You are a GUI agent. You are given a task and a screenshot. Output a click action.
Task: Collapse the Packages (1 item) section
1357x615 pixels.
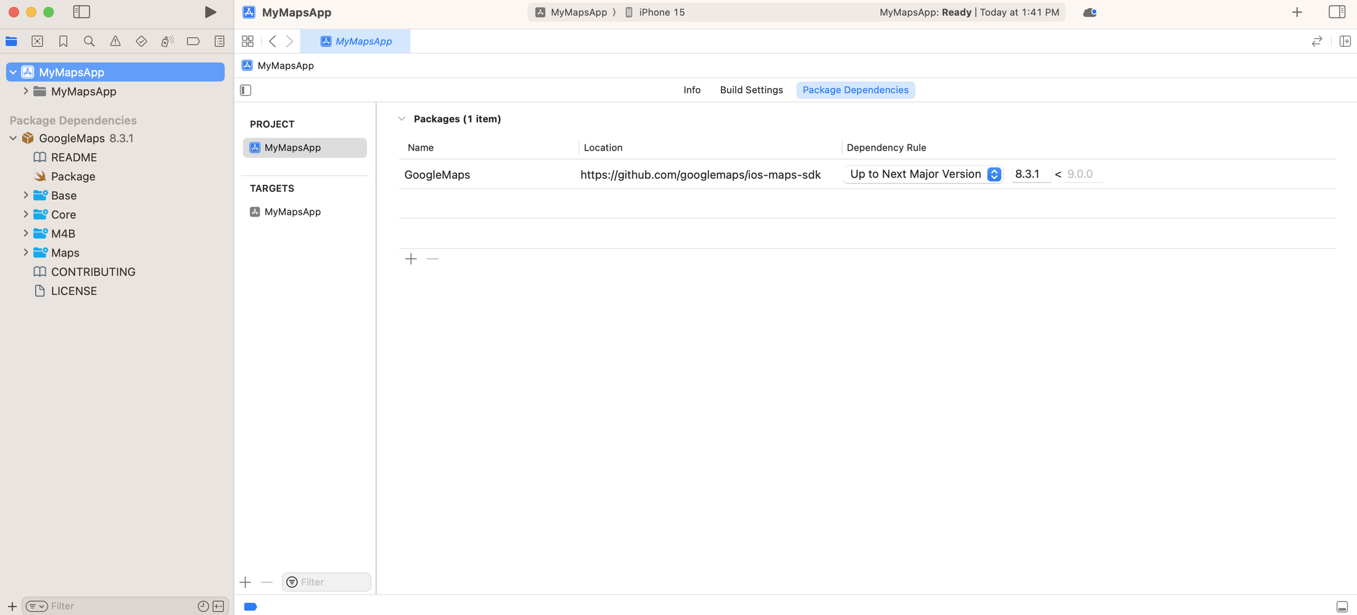click(402, 119)
